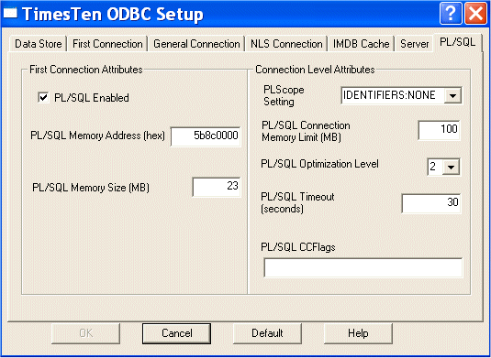
Task: Click the window icon in title bar
Action: pos(10,14)
